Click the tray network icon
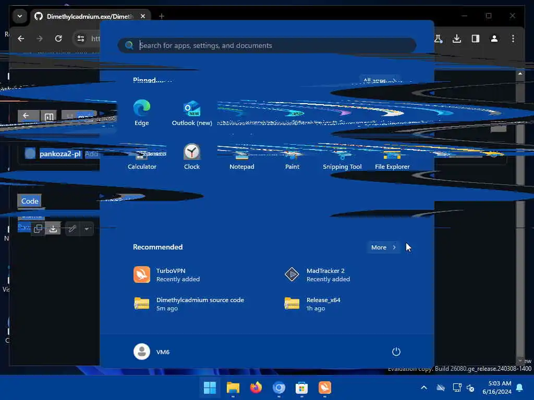 point(457,387)
